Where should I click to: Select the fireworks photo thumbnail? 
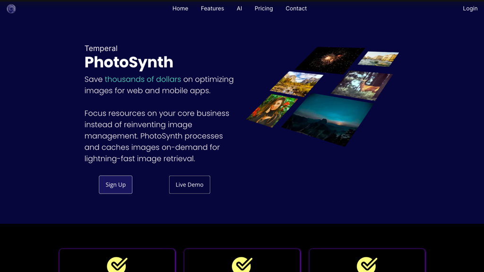(329, 59)
